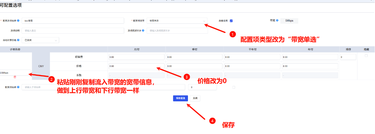Focus the 选项尾部文字 input field
Screen dimensions: 375x134
177,30
